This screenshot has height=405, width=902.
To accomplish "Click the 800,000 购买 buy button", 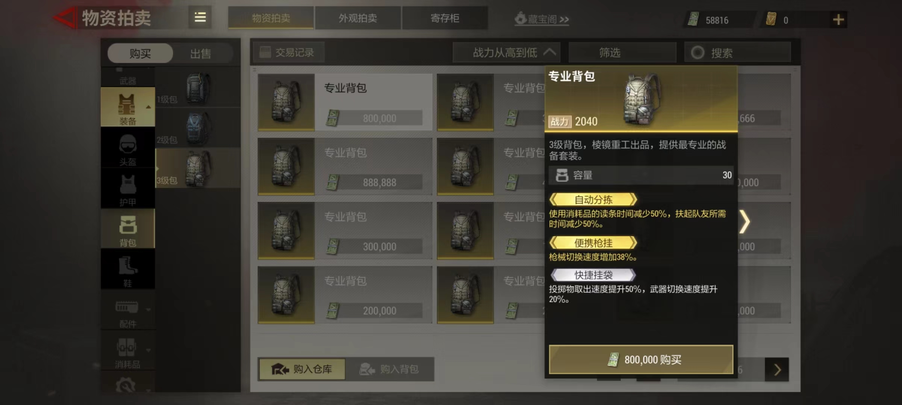I will coord(641,360).
